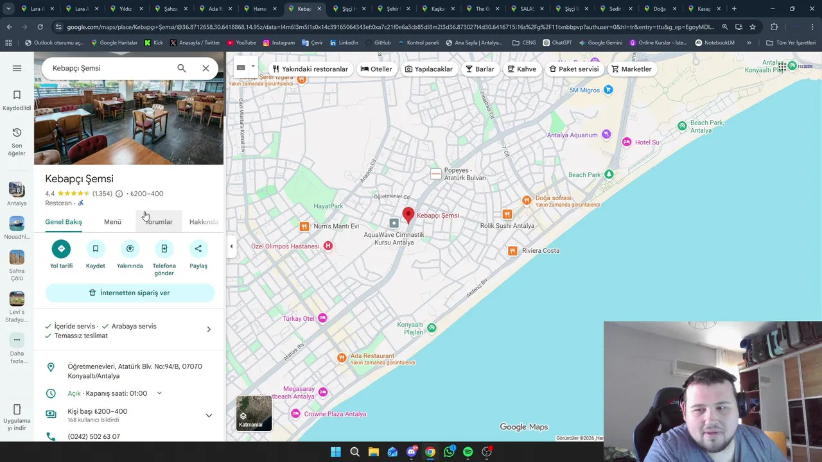The width and height of the screenshot is (822, 462).
Task: Open the YouTube bookmark
Action: pyautogui.click(x=241, y=42)
